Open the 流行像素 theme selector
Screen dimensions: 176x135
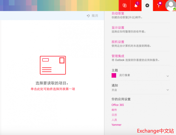(x=124, y=75)
